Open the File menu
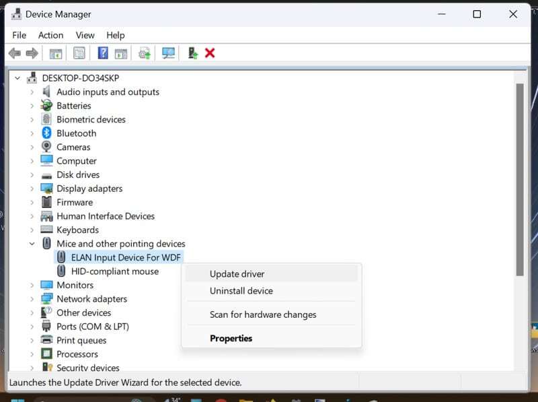The image size is (538, 402). tap(20, 35)
